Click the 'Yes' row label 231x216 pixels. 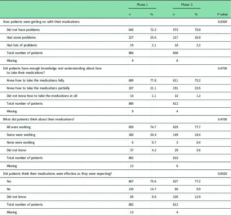(9, 181)
